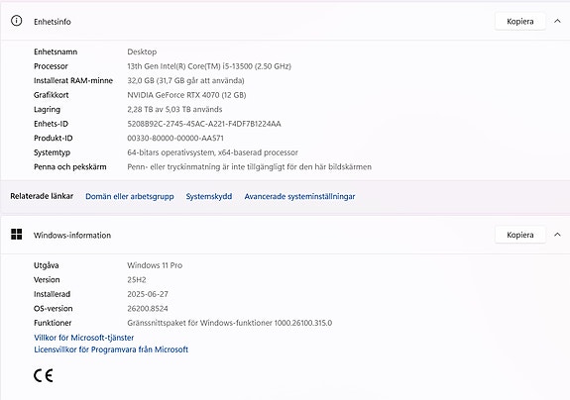Click the Enhetsinfo info circle icon
Viewport: 570px width, 400px height.
17,21
